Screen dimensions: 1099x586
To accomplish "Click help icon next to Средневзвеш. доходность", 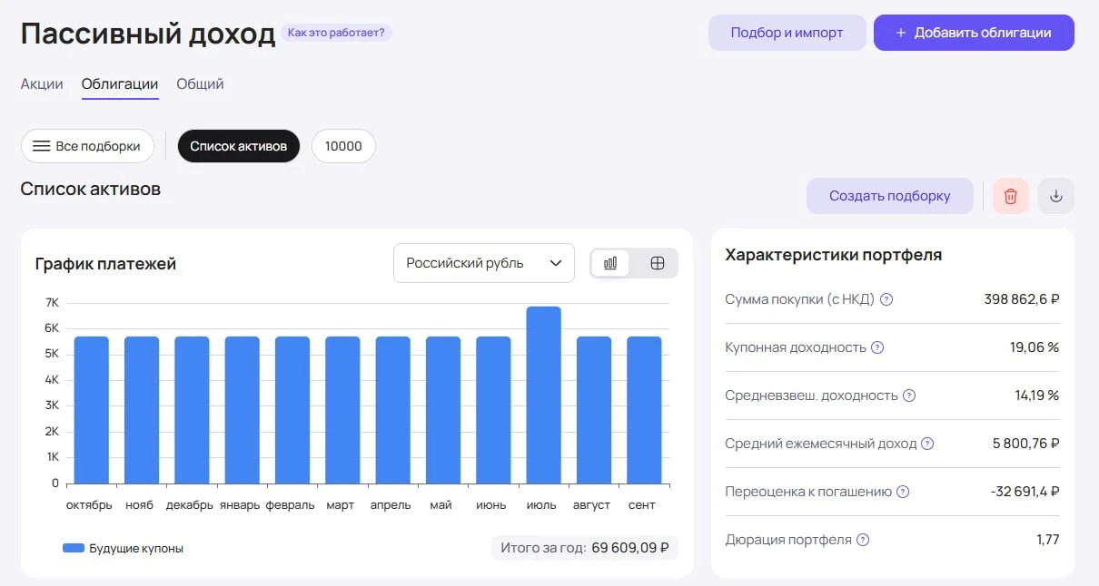I will coord(909,396).
